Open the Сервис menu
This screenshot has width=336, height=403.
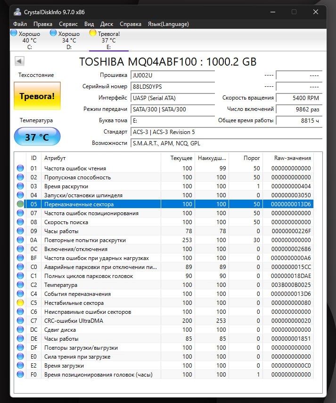point(68,24)
